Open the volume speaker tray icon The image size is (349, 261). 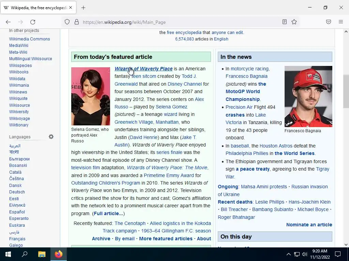point(305,254)
